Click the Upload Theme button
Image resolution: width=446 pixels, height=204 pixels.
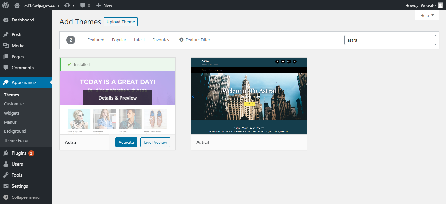pos(121,22)
